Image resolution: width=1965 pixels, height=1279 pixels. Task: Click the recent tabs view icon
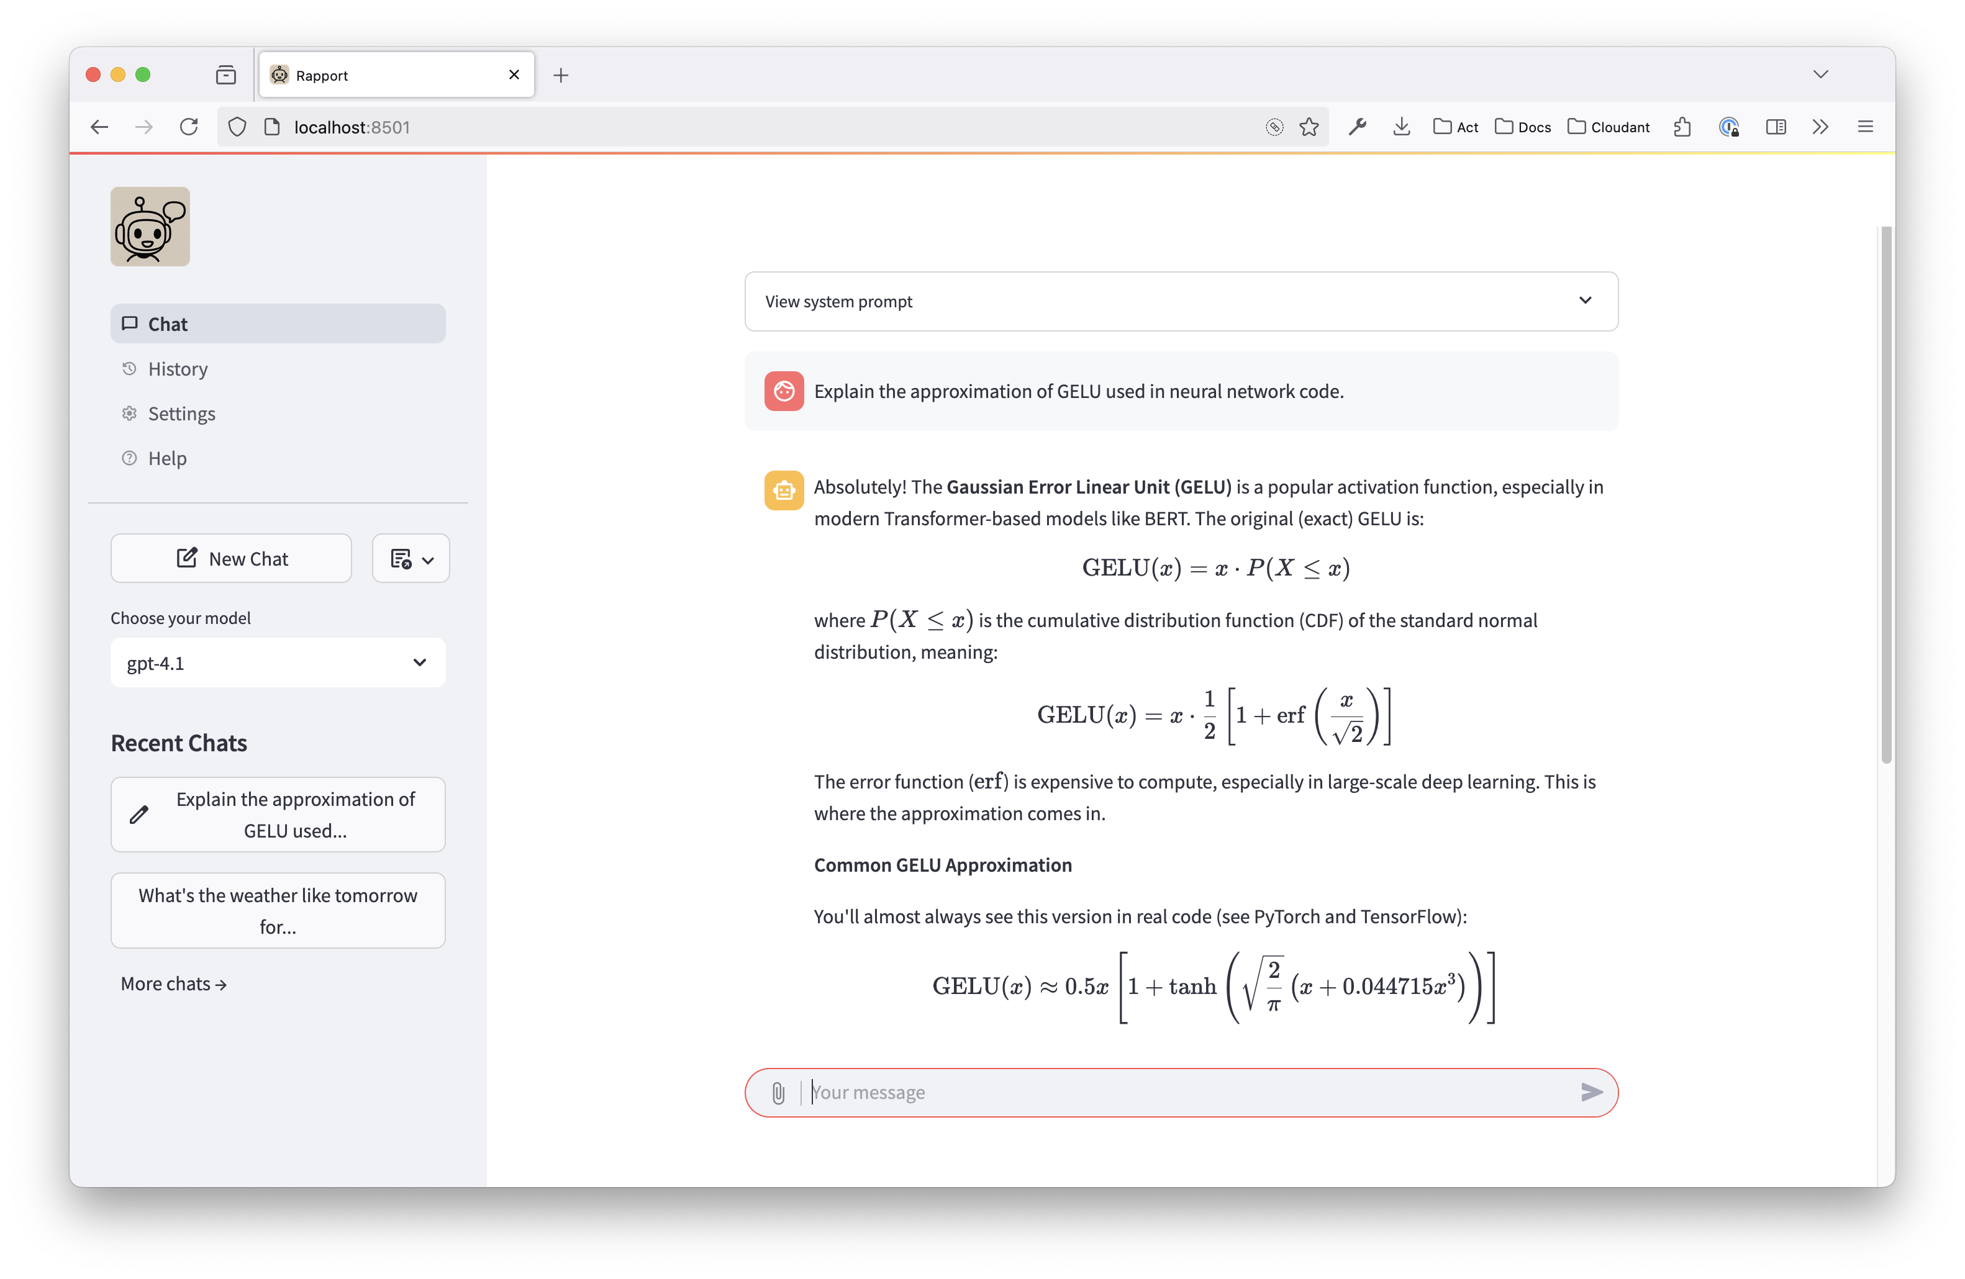tap(225, 75)
